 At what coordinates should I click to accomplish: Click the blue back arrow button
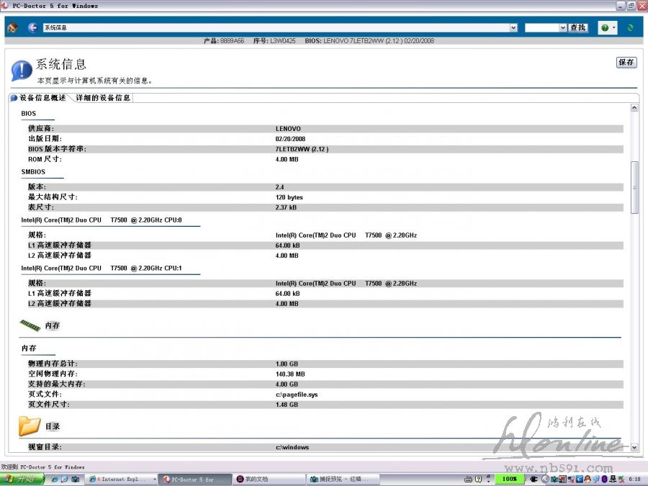click(x=32, y=27)
